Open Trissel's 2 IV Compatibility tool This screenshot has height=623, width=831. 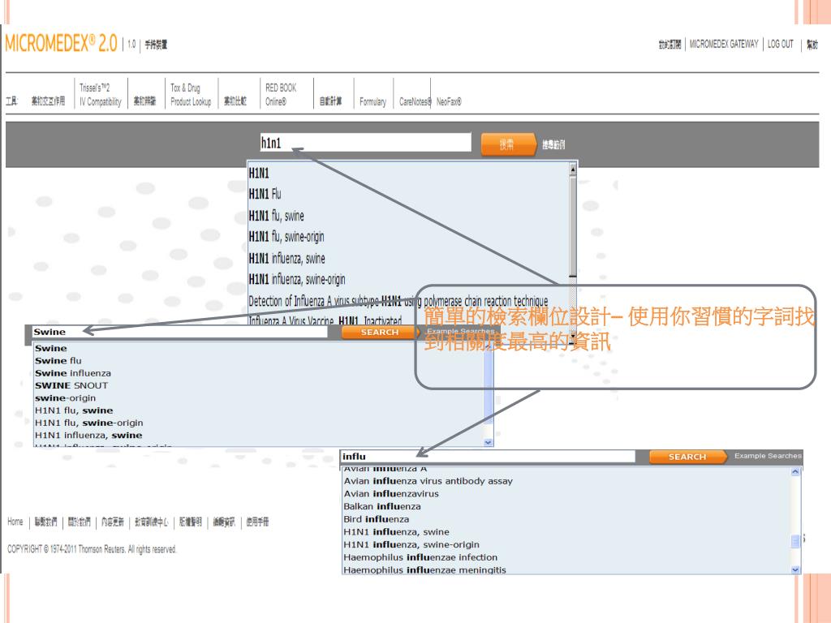(100, 94)
